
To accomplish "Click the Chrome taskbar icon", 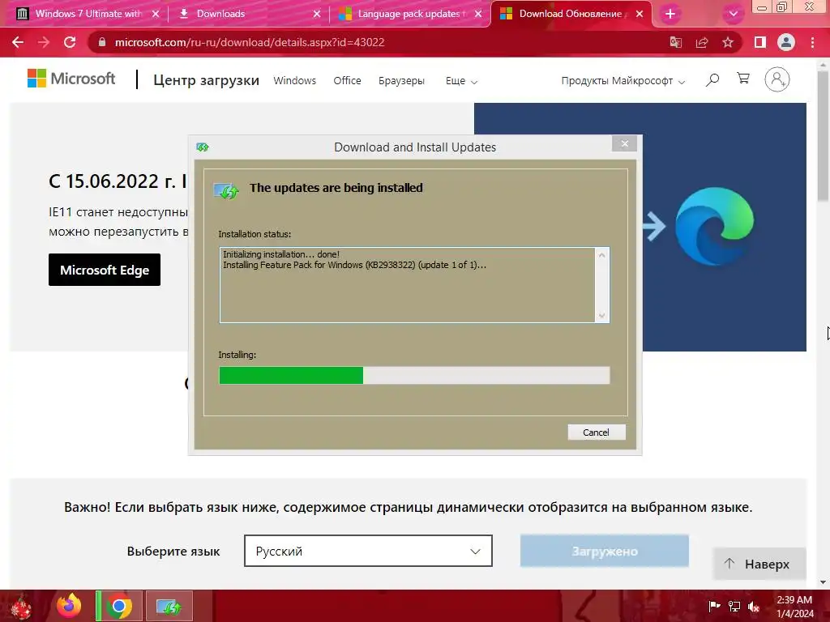I will (119, 606).
